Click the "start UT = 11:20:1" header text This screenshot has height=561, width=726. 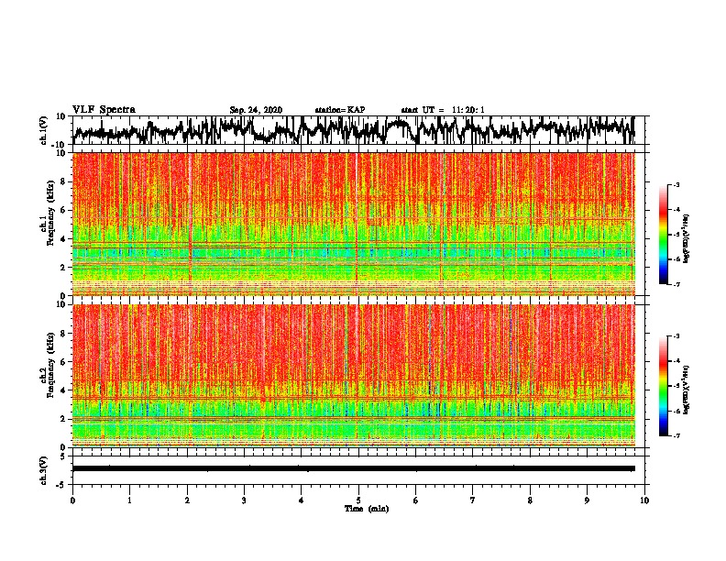(x=443, y=110)
